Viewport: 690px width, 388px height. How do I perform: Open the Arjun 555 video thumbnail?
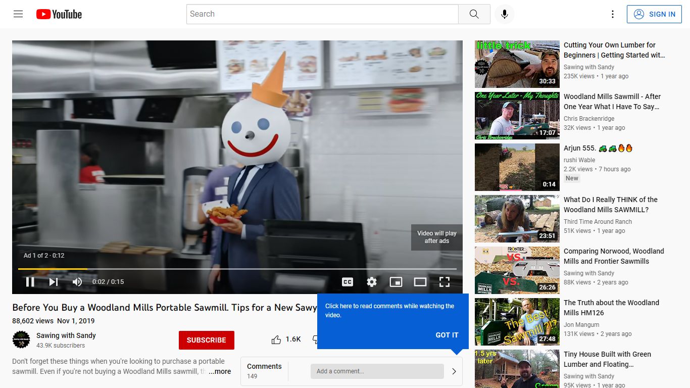[x=517, y=167]
